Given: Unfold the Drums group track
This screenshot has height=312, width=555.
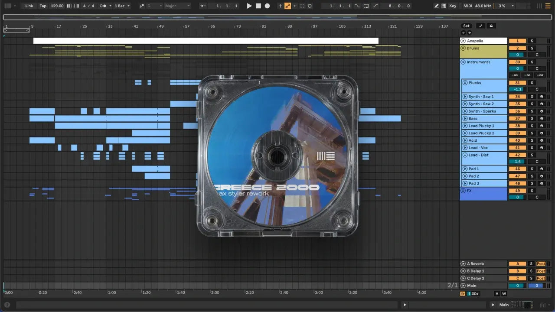Looking at the screenshot, I should (x=463, y=49).
